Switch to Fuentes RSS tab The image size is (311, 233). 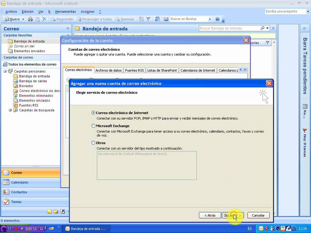tap(134, 70)
